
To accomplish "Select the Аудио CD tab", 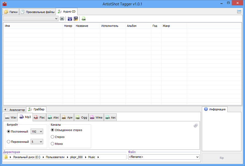I will coord(66,12).
